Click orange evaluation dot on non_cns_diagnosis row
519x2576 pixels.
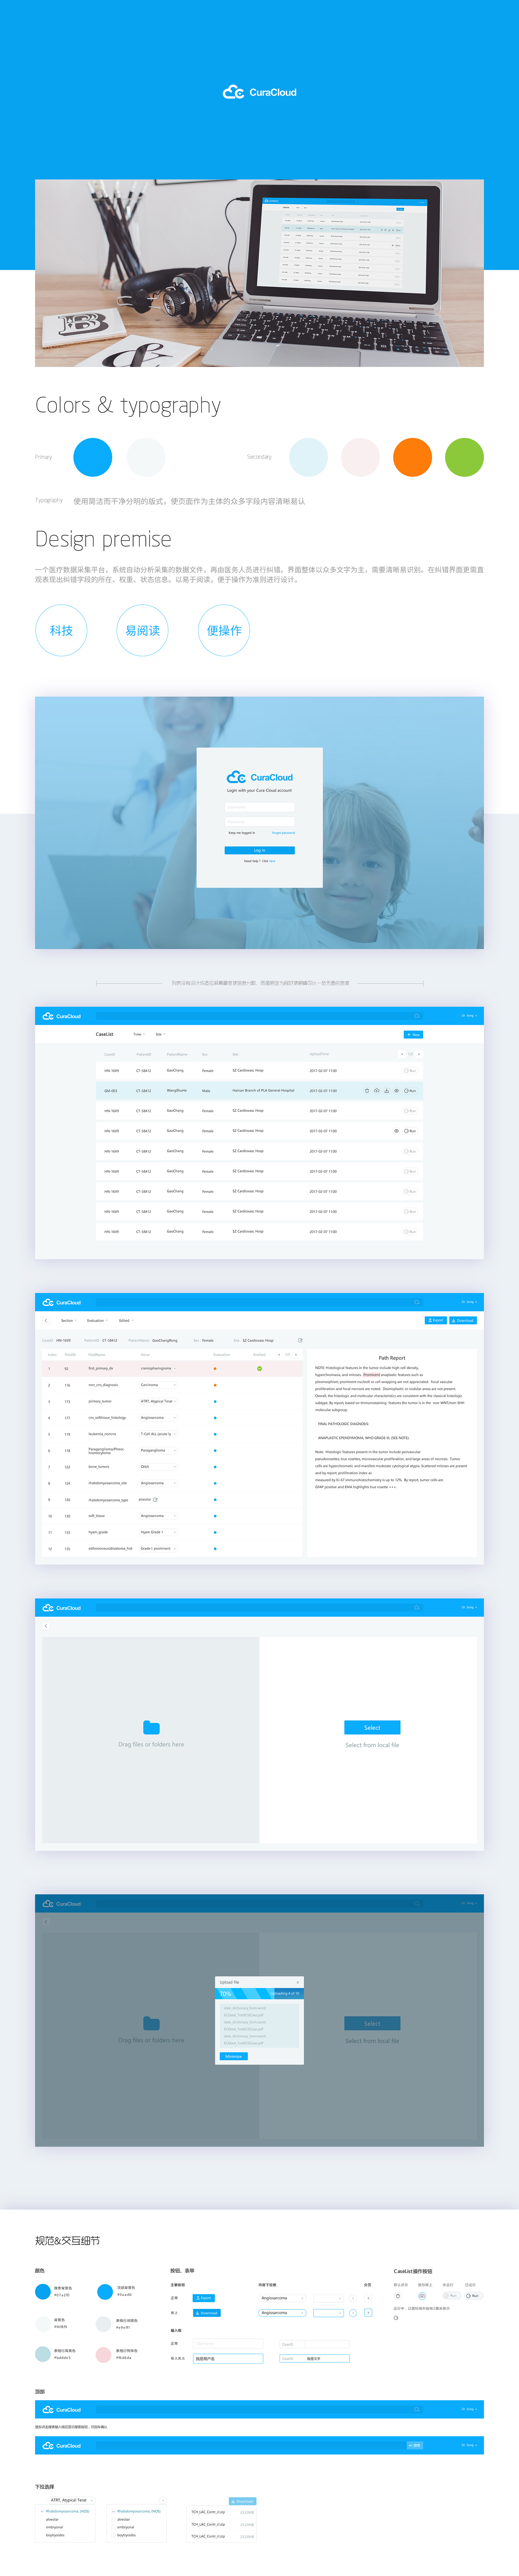[215, 1385]
